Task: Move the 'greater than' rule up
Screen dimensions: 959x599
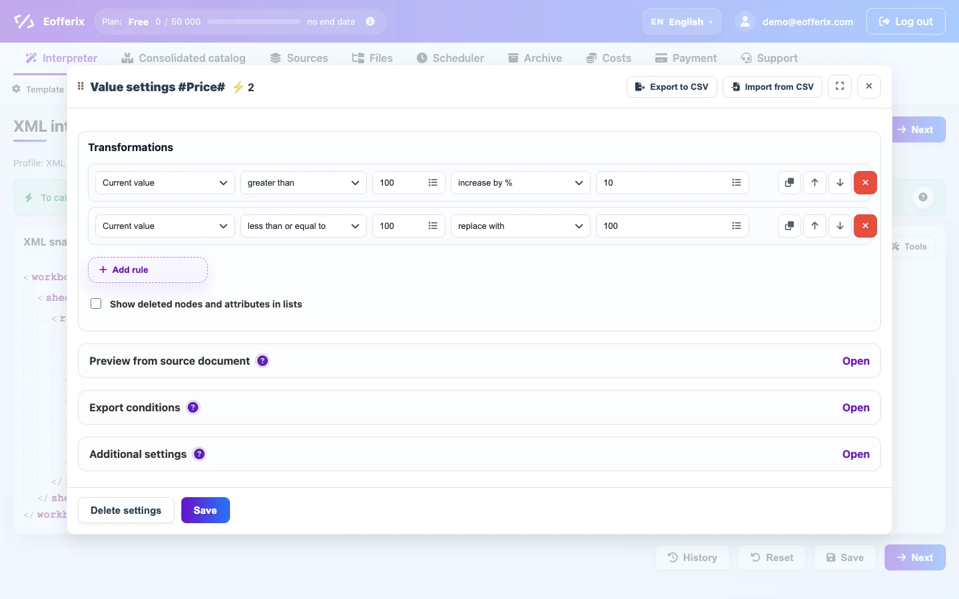Action: [814, 182]
